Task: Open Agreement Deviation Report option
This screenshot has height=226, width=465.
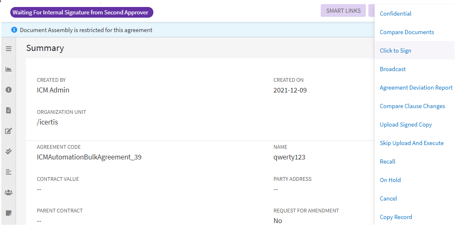Action: (x=416, y=88)
